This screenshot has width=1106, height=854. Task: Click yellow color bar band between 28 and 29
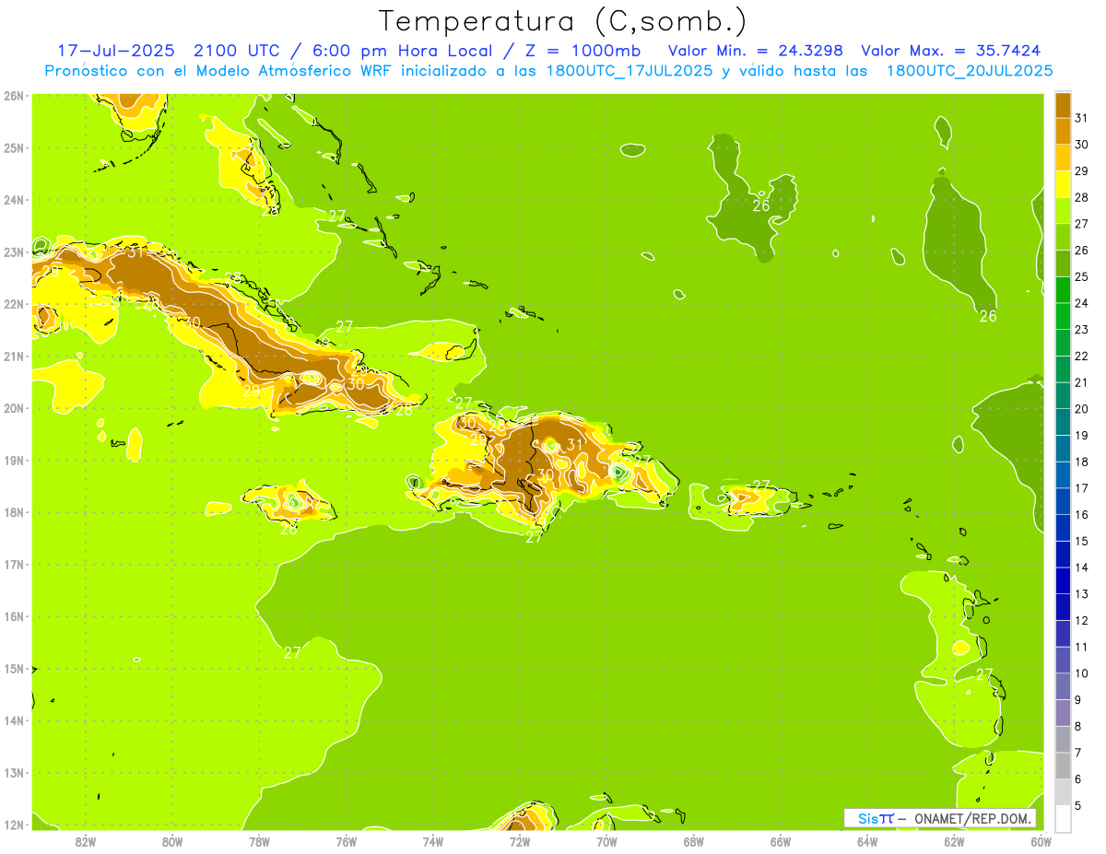[x=1063, y=183]
